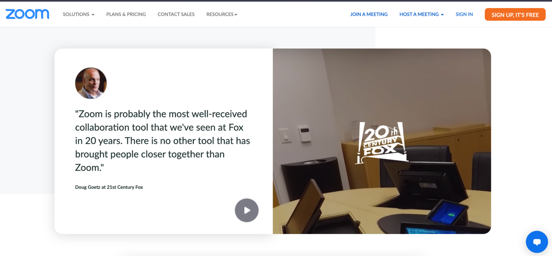Go to Contact Sales
Viewport: 552px width, 256px height.
176,14
